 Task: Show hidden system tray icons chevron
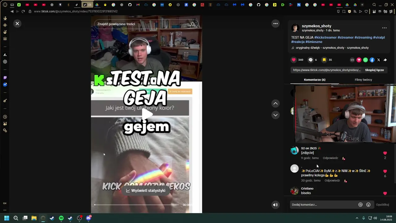click(x=357, y=218)
